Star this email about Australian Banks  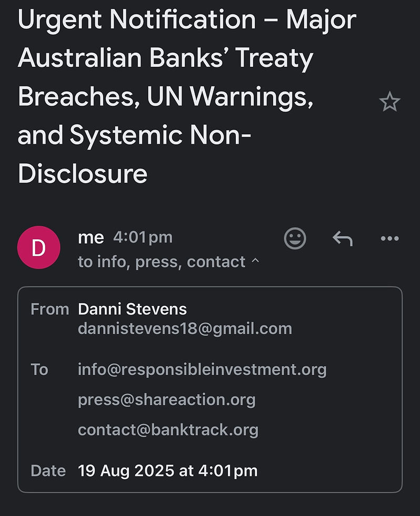tap(389, 102)
